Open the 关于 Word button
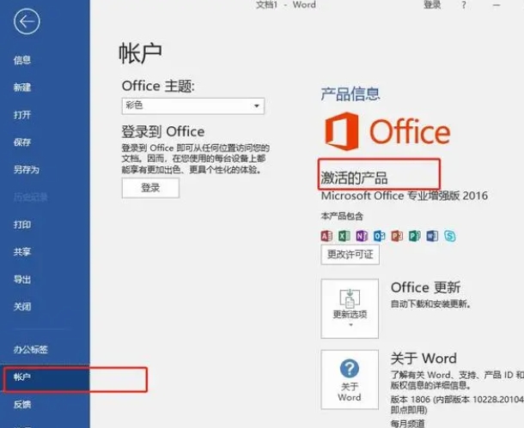 click(350, 380)
